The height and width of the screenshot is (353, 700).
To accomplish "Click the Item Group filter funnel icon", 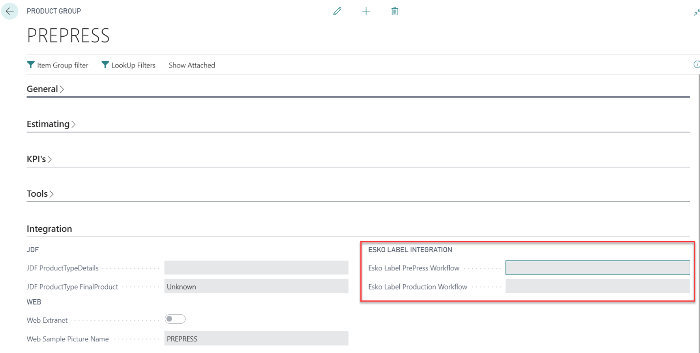I will pos(31,65).
